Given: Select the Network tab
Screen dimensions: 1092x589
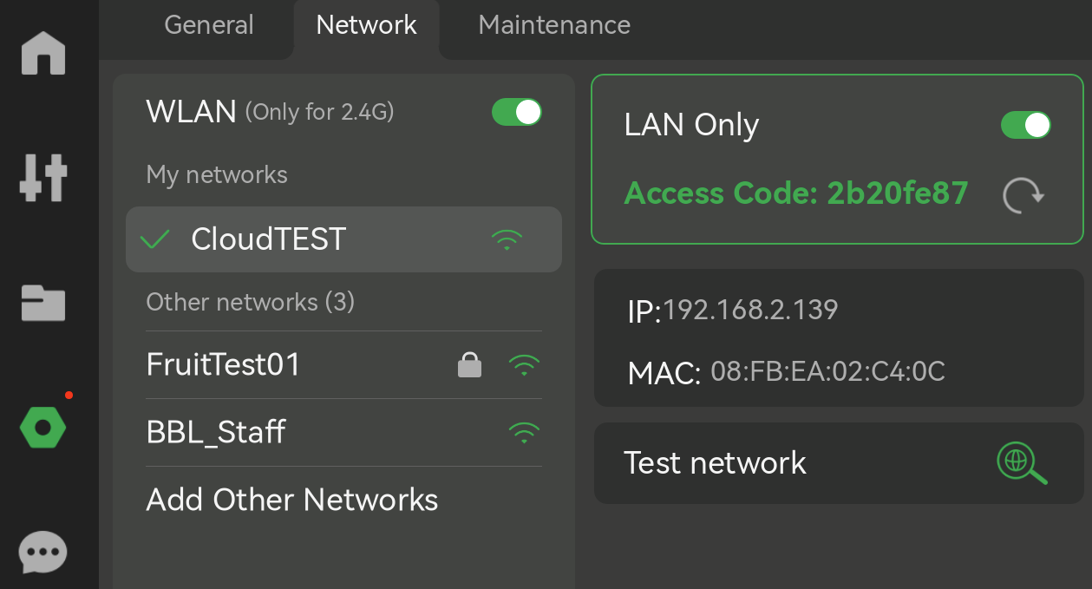Looking at the screenshot, I should click(366, 25).
